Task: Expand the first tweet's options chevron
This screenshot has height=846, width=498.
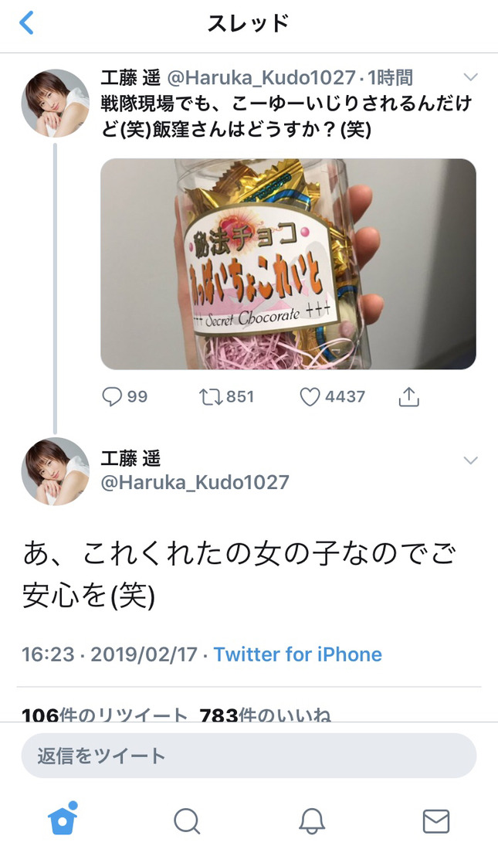Action: [x=470, y=78]
